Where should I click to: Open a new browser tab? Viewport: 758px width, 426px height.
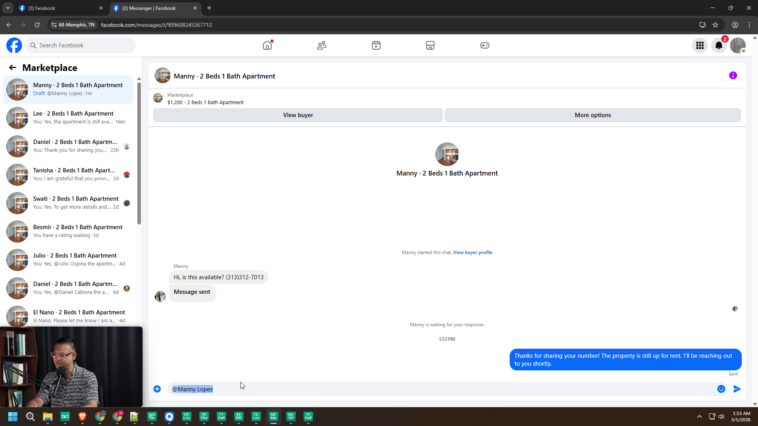tap(209, 8)
